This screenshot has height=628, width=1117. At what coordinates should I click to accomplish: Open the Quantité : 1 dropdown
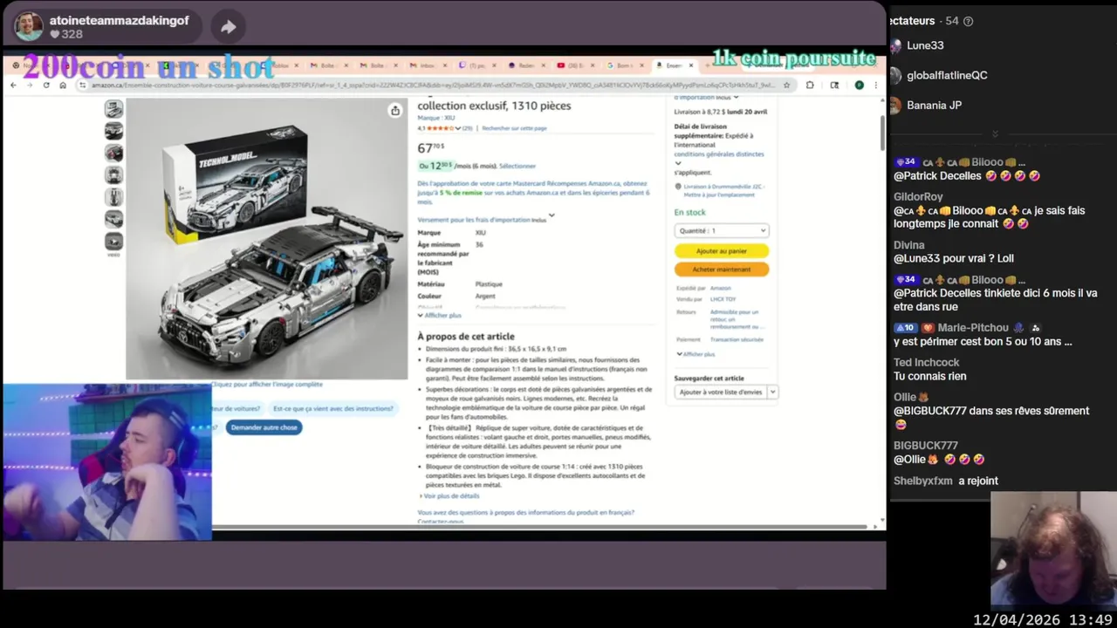pyautogui.click(x=721, y=230)
